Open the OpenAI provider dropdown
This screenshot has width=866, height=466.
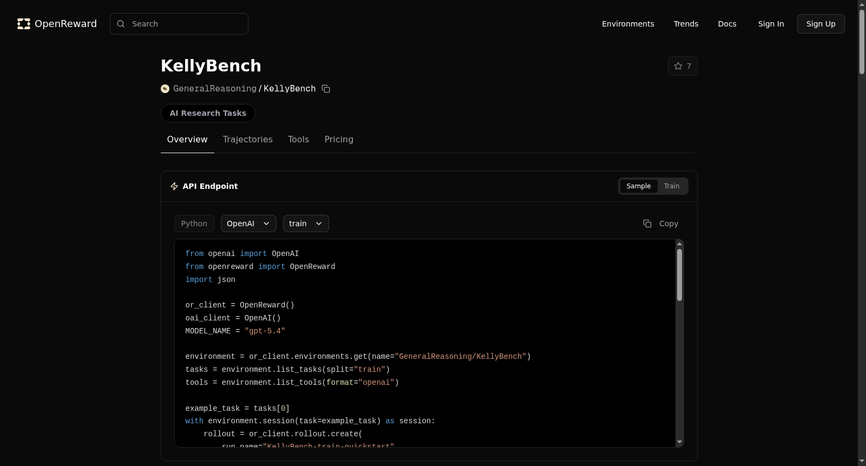(x=248, y=224)
